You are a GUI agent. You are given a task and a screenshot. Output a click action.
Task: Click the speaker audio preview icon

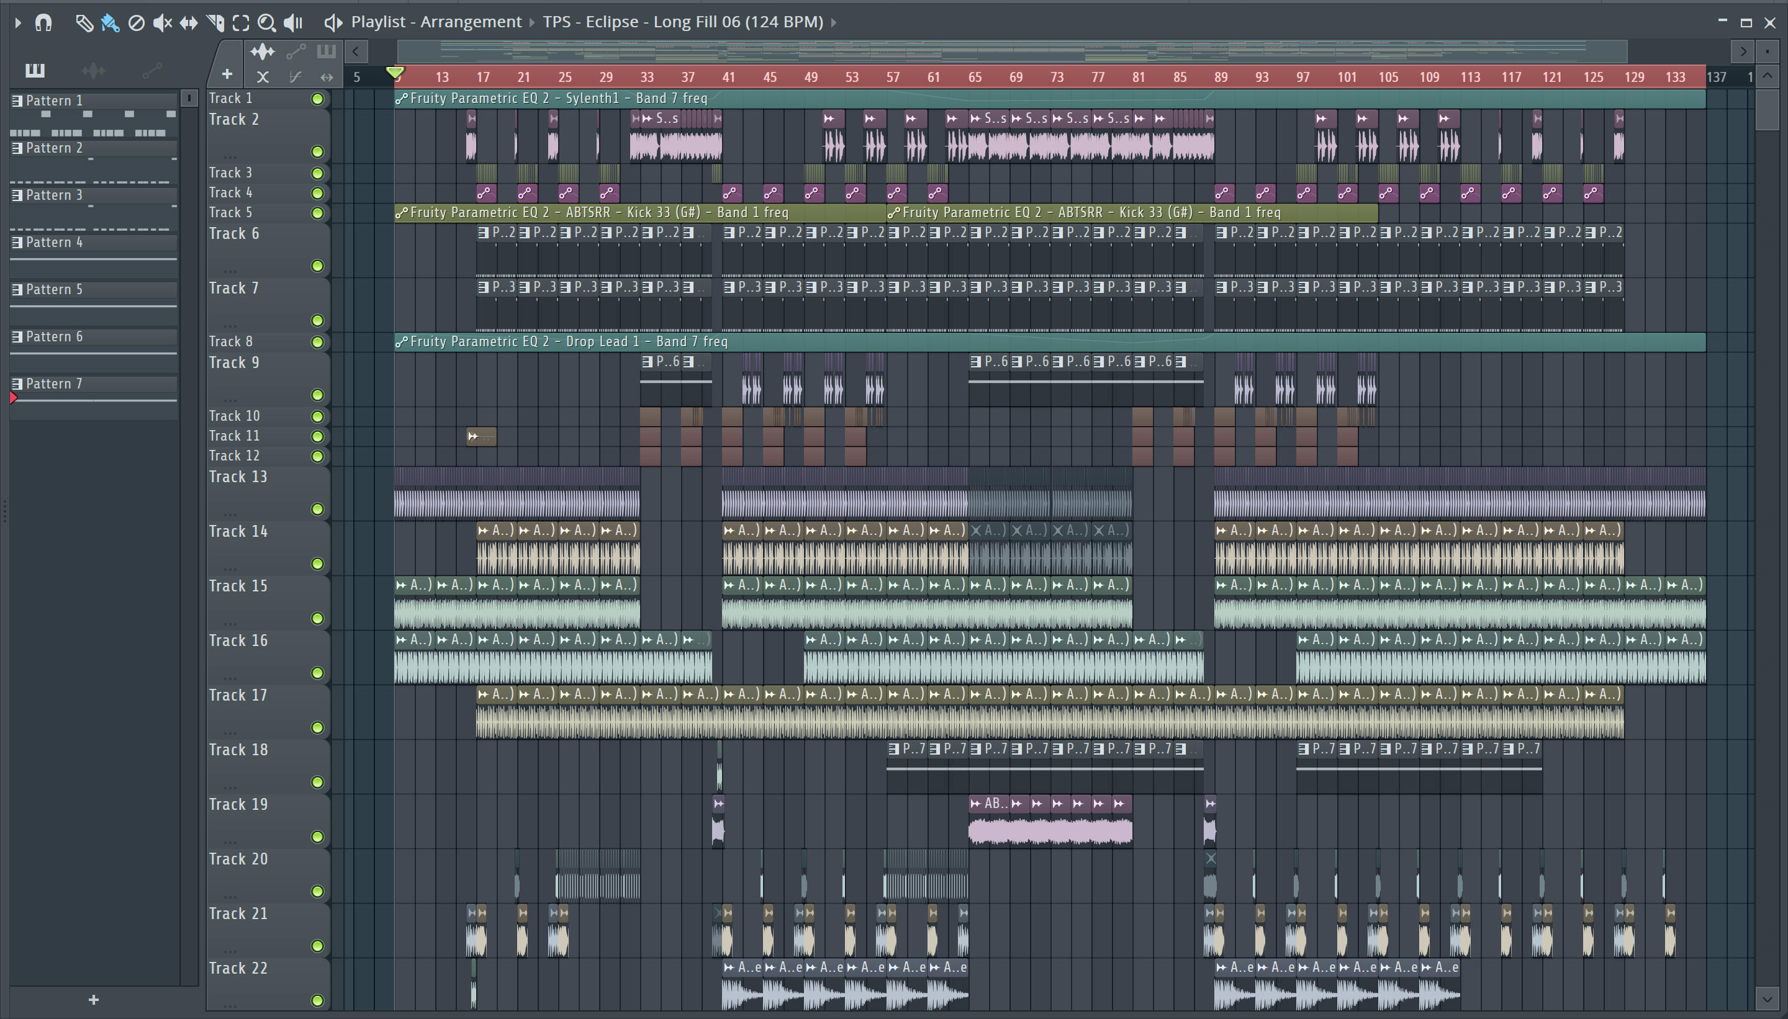[333, 22]
